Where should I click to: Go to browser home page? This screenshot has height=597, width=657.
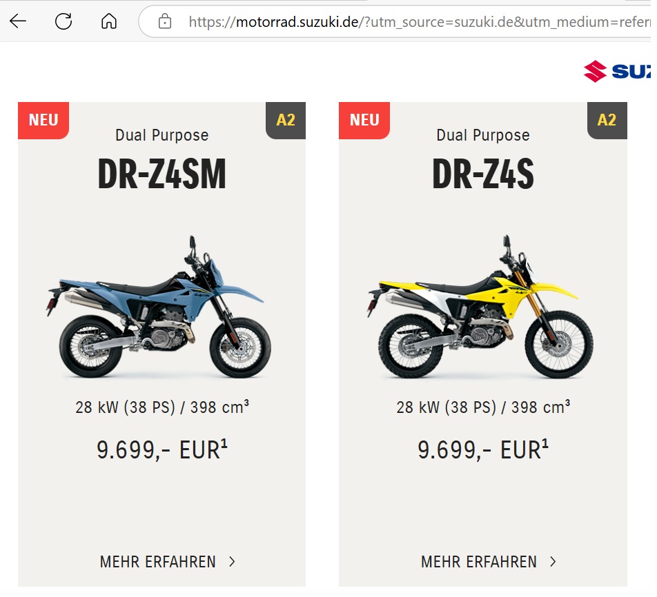(109, 21)
